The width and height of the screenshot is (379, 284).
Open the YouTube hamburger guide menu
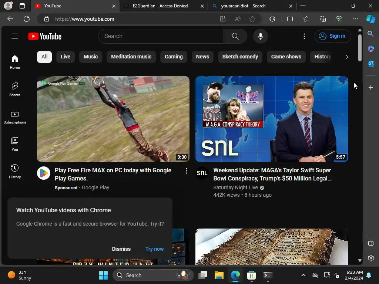click(15, 36)
